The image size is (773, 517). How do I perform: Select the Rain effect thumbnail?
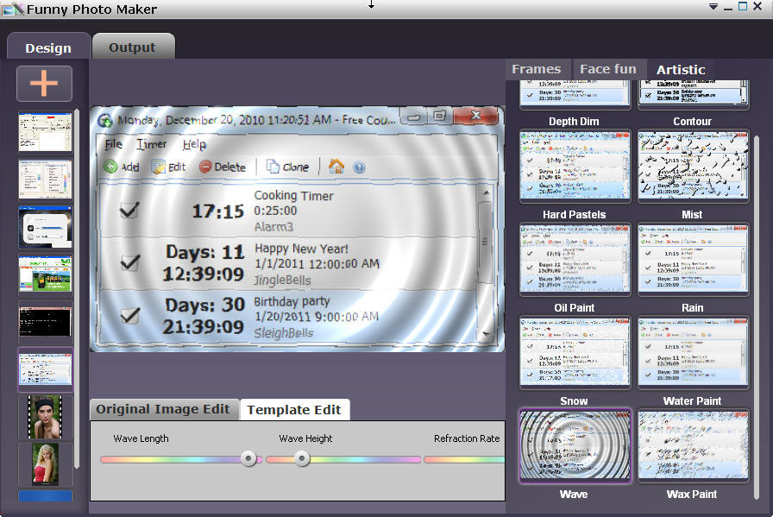[693, 259]
